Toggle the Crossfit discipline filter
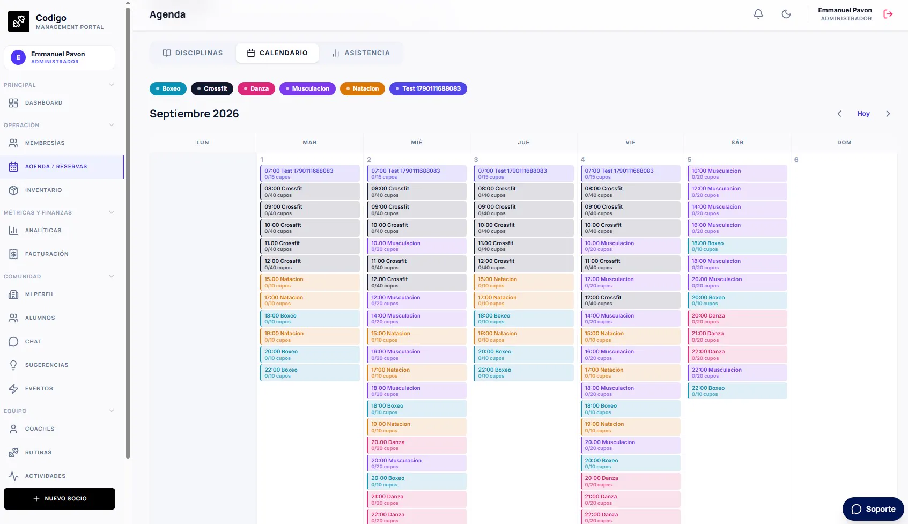This screenshot has height=524, width=908. tap(212, 89)
